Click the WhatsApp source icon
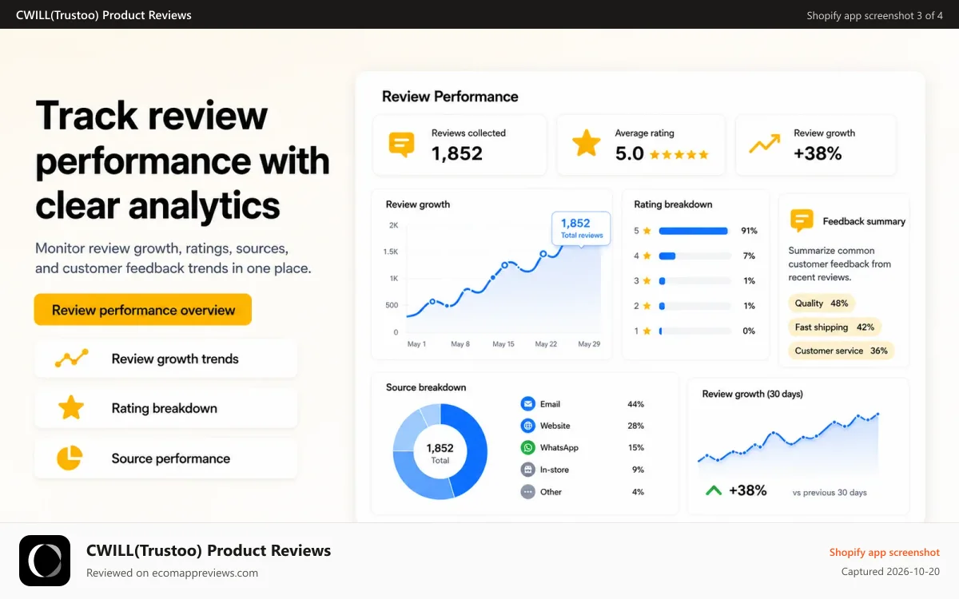 [x=527, y=448]
